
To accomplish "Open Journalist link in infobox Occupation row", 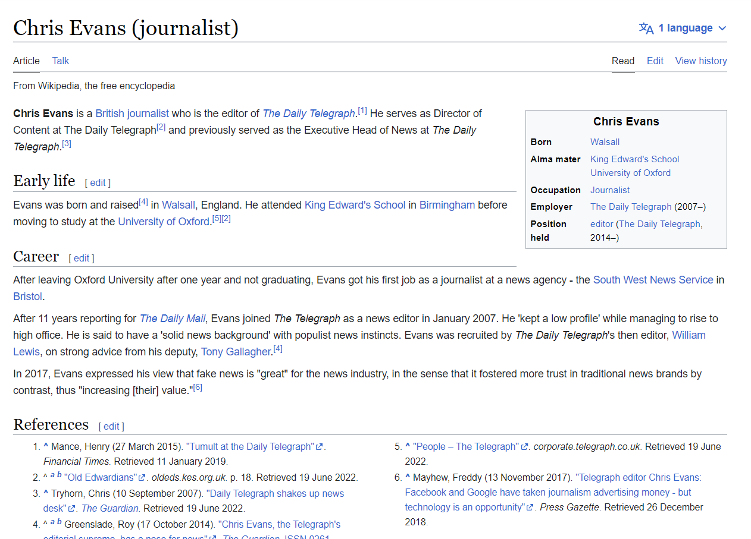I will pos(610,190).
